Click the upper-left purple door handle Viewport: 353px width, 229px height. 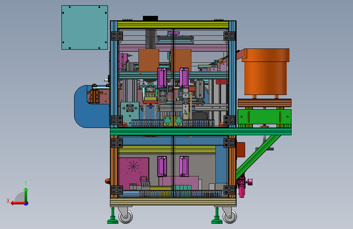tap(162, 78)
